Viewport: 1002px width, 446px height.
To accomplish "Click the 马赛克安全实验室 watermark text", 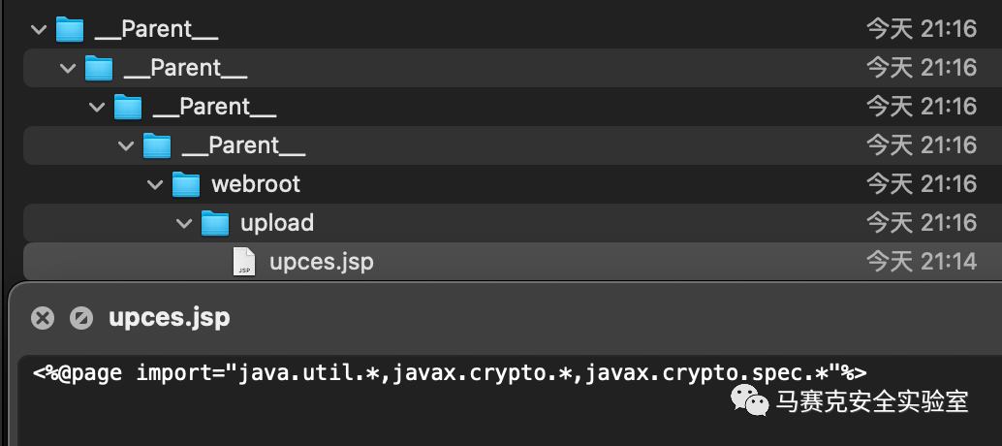I will coord(872,401).
